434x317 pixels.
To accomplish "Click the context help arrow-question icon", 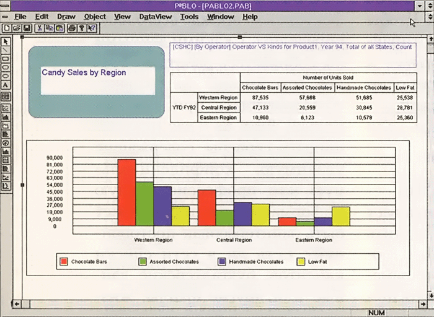I will 91,28.
